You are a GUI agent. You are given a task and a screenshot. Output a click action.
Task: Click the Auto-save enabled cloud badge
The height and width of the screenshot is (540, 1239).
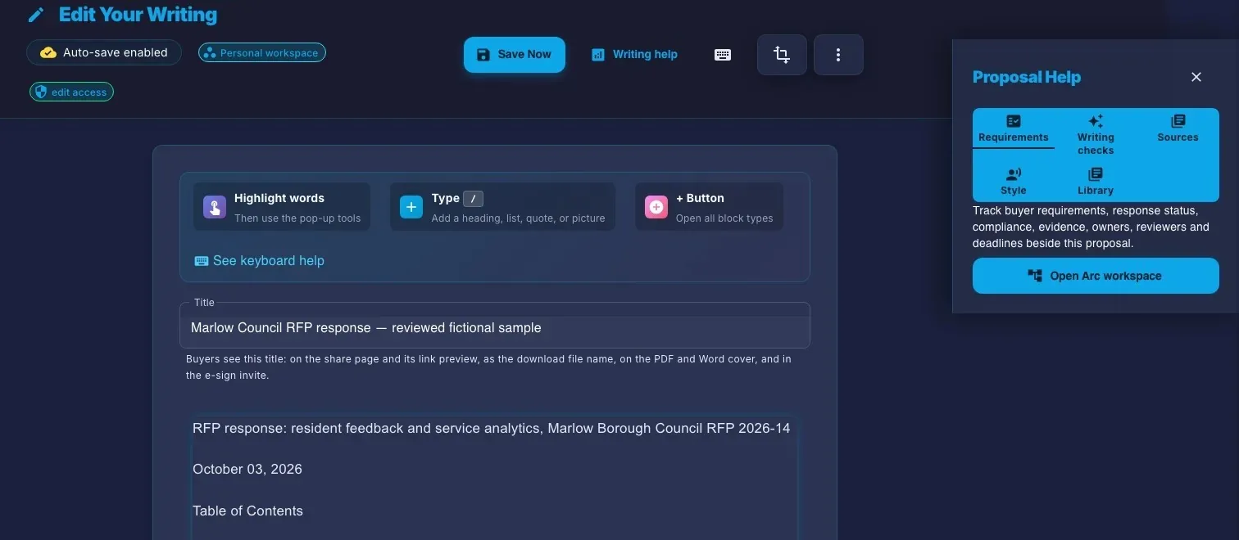click(104, 52)
